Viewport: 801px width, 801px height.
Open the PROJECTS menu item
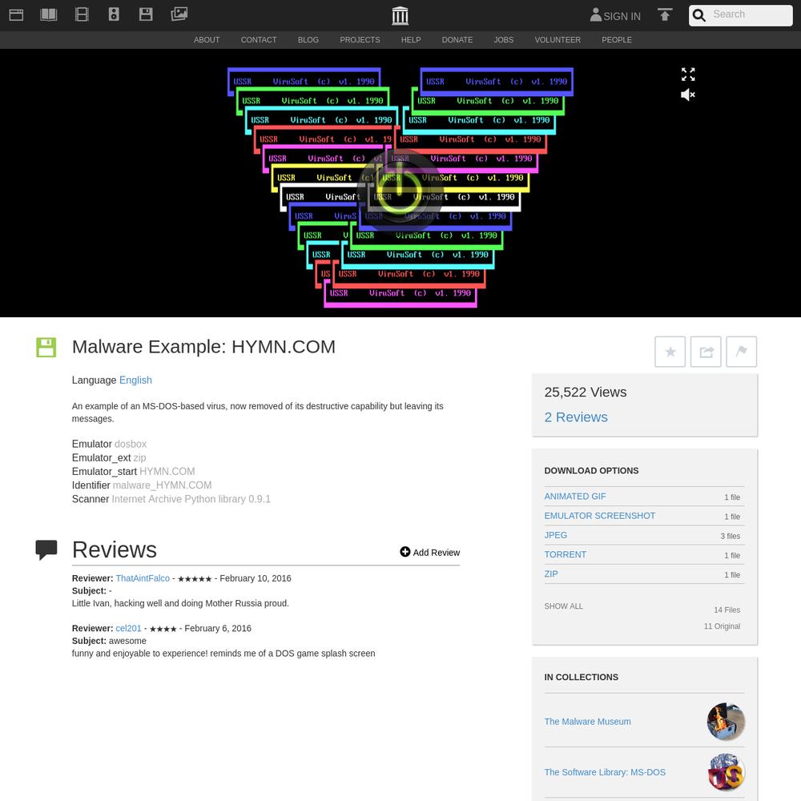click(360, 40)
